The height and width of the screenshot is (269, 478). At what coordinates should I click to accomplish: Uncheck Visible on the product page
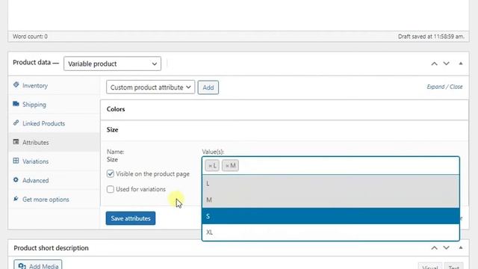(x=111, y=174)
